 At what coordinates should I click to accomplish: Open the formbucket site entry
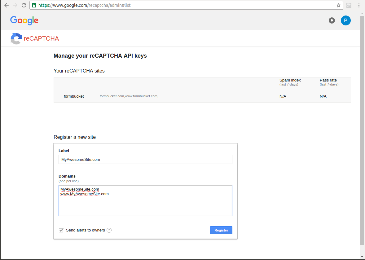[x=202, y=96]
